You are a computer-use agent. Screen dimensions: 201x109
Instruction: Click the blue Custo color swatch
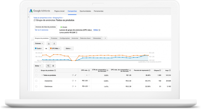pyautogui.click(x=36, y=48)
